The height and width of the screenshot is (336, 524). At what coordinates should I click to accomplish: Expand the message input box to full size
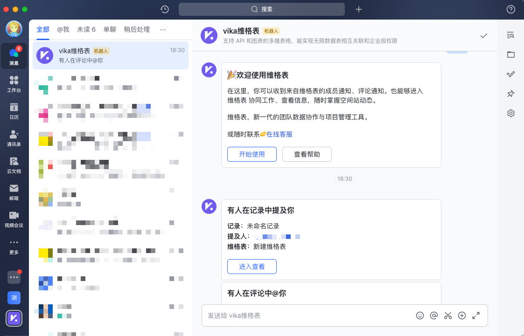click(x=476, y=315)
